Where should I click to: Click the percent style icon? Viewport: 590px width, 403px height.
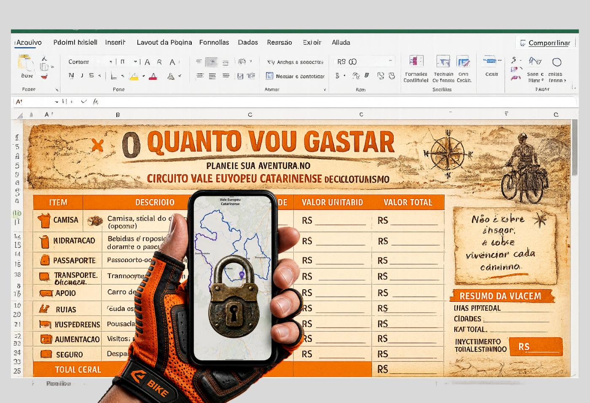[356, 76]
